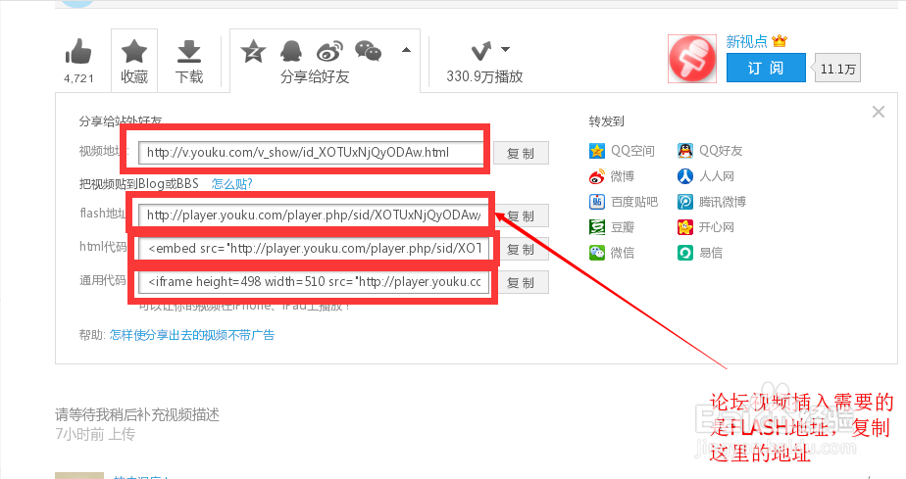Share via the Weibo icon in toolbar
Viewport: 906px width, 479px height.
coord(329,51)
